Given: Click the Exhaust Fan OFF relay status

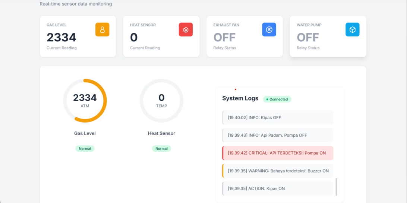Looking at the screenshot, I should [224, 37].
